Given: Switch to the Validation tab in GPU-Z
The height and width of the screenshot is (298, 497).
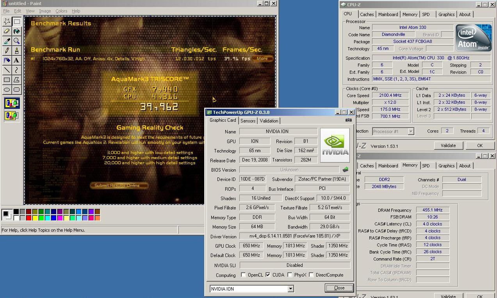Looking at the screenshot, I should 269,121.
